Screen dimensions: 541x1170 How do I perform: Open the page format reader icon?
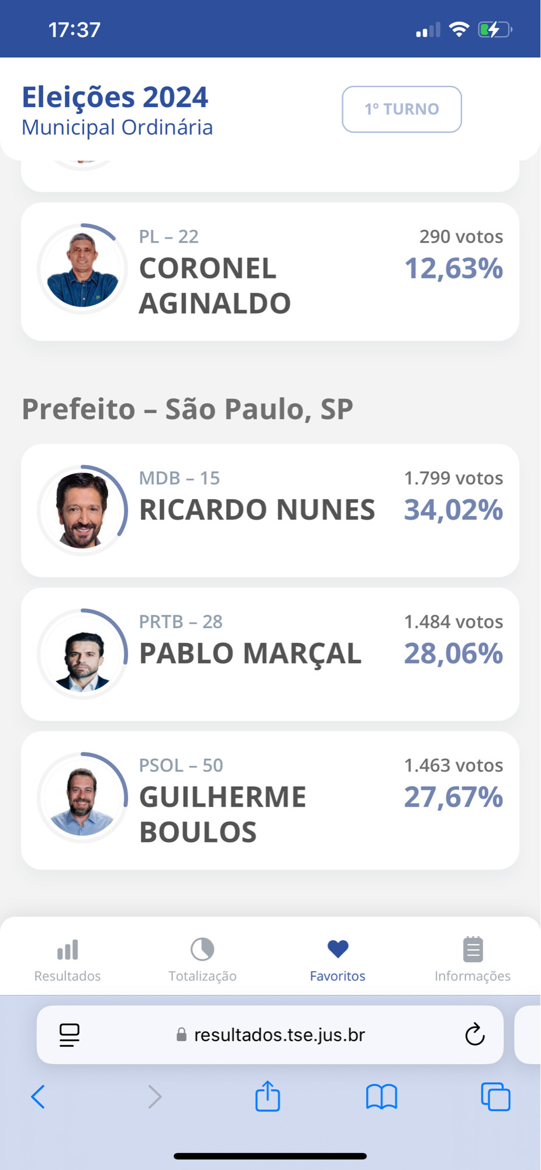pyautogui.click(x=70, y=1035)
